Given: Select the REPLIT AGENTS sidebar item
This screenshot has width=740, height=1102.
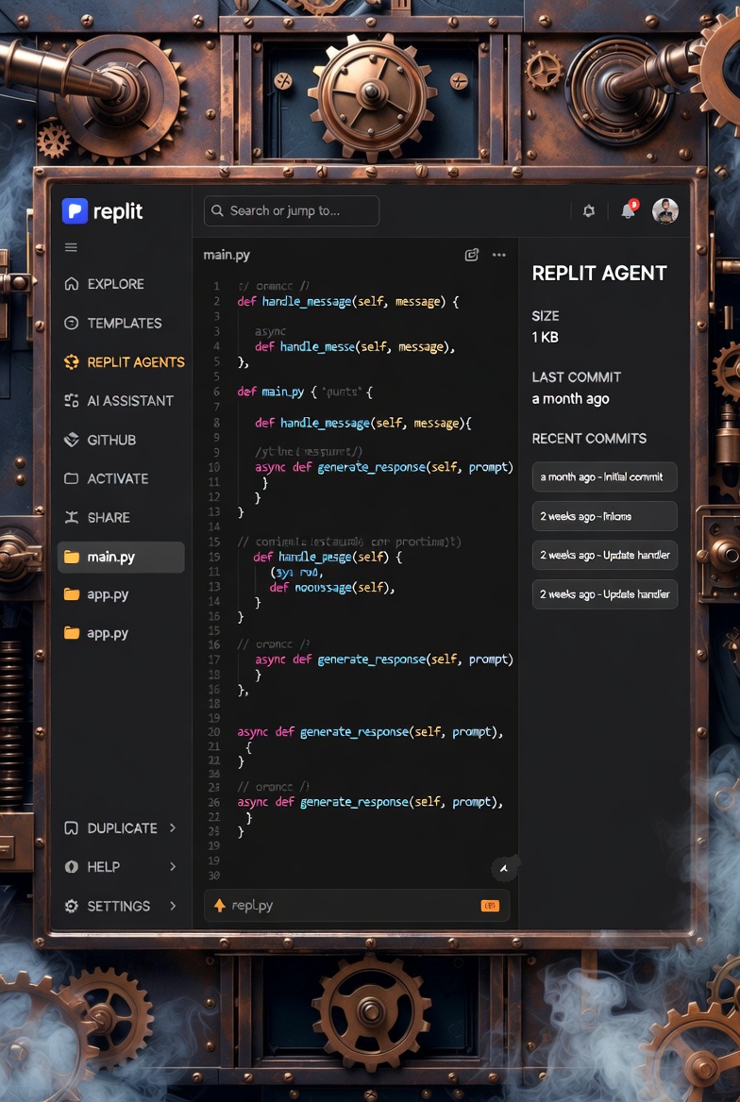Looking at the screenshot, I should [125, 362].
